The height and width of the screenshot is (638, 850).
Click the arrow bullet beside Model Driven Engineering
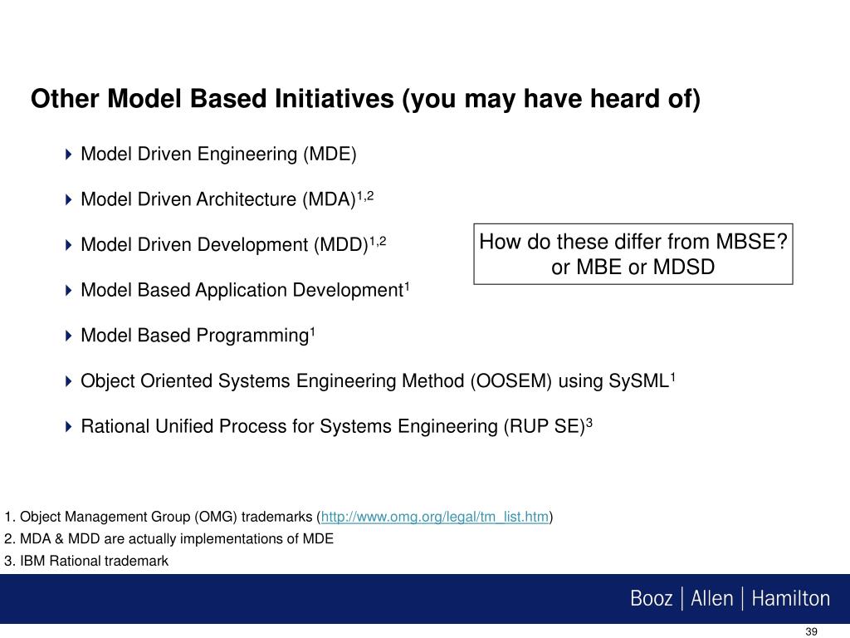(x=68, y=155)
